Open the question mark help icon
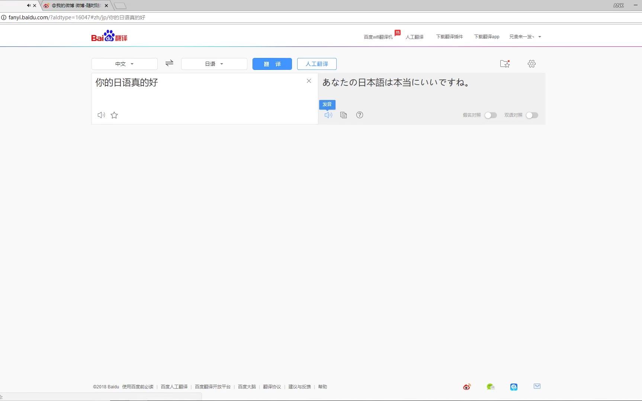 click(360, 115)
